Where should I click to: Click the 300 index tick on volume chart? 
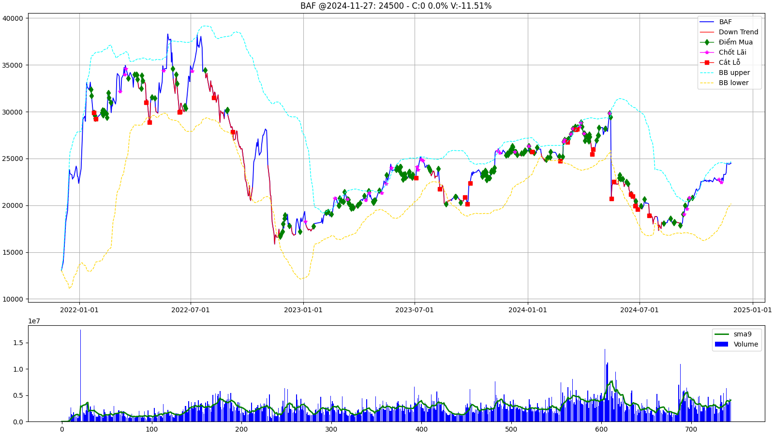pyautogui.click(x=331, y=429)
